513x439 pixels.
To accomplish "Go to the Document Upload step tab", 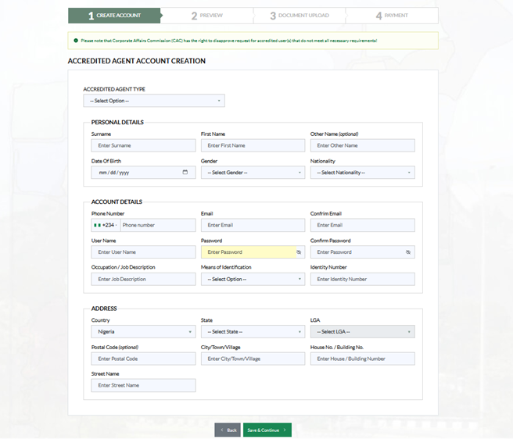I will point(300,16).
